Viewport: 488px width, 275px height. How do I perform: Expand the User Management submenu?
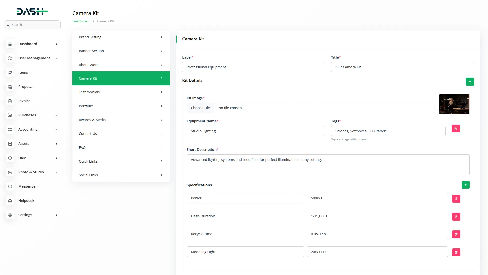tap(56, 58)
